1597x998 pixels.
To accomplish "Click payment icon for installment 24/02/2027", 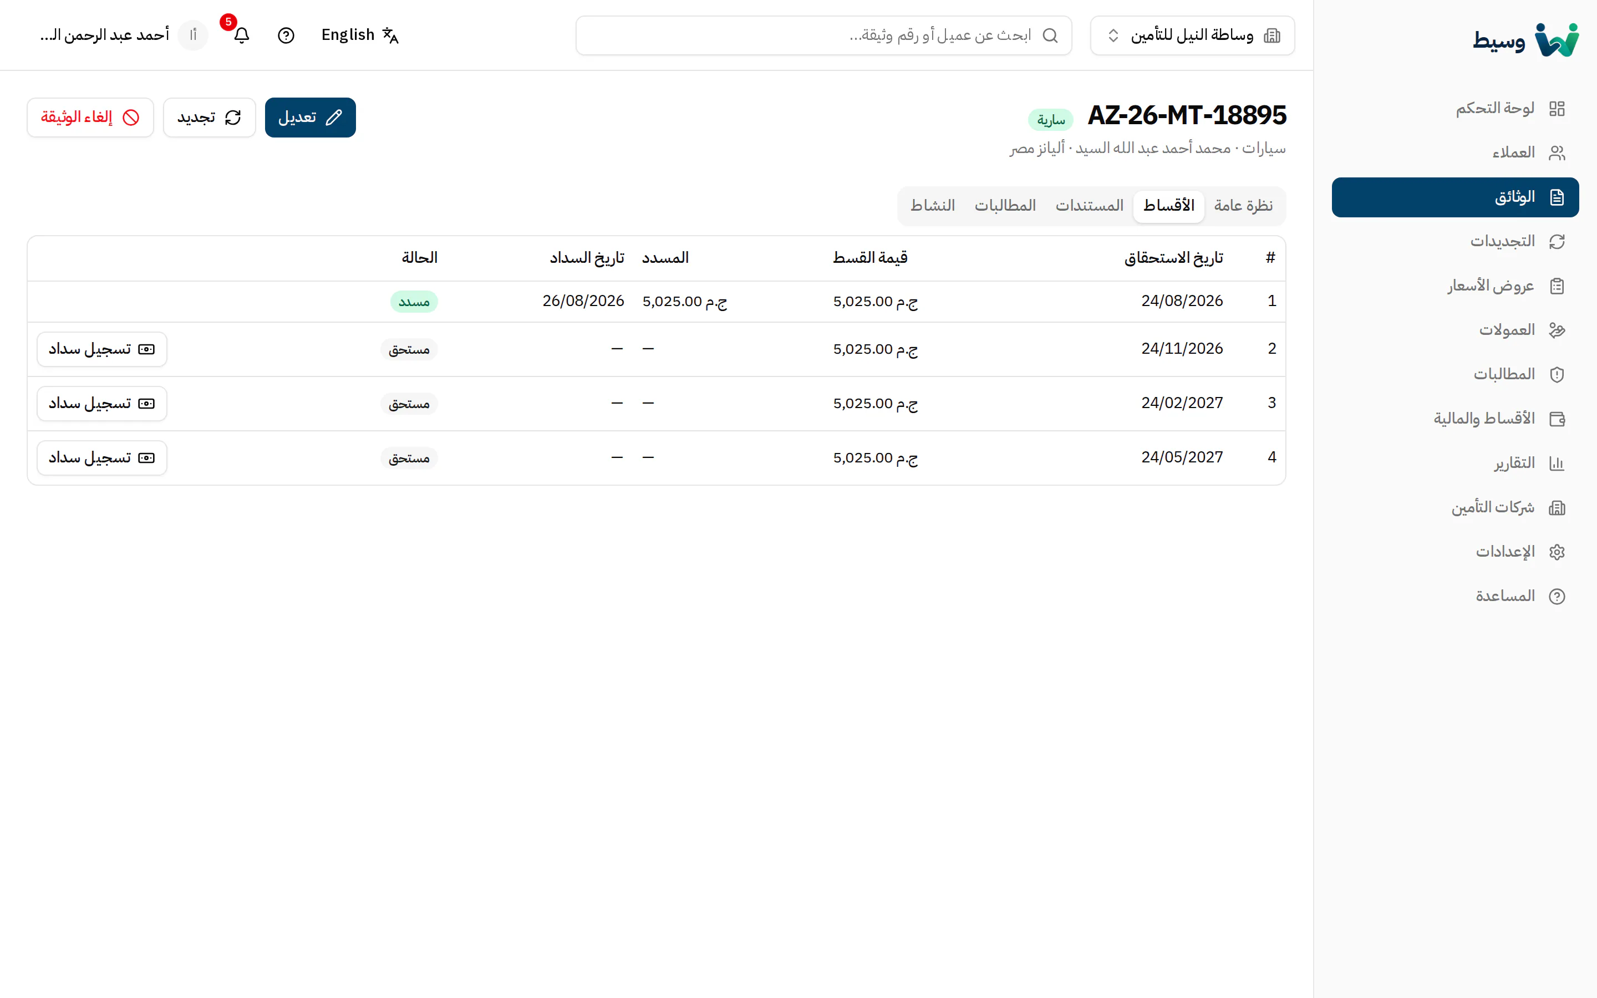I will [x=146, y=403].
